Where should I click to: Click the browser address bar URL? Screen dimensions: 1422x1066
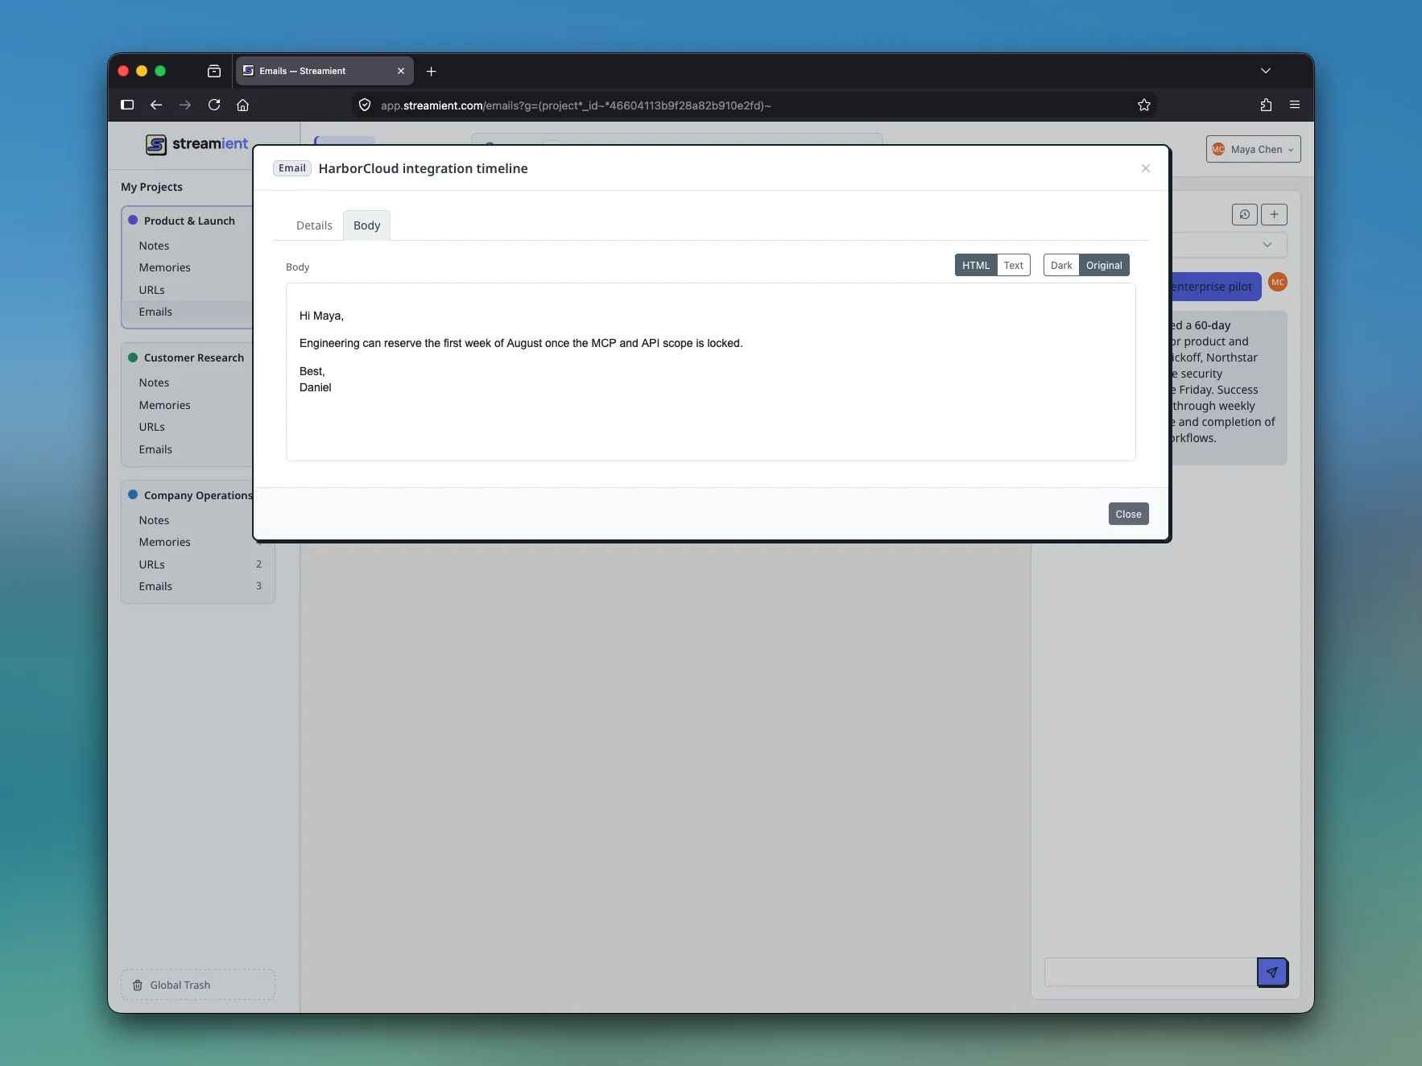pos(576,105)
